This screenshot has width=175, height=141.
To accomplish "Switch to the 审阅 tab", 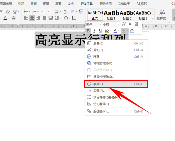I will click(x=34, y=4).
